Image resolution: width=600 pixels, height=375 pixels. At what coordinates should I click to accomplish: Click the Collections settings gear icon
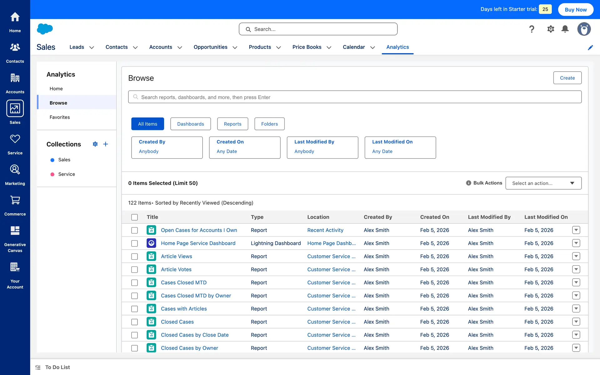[x=95, y=144]
